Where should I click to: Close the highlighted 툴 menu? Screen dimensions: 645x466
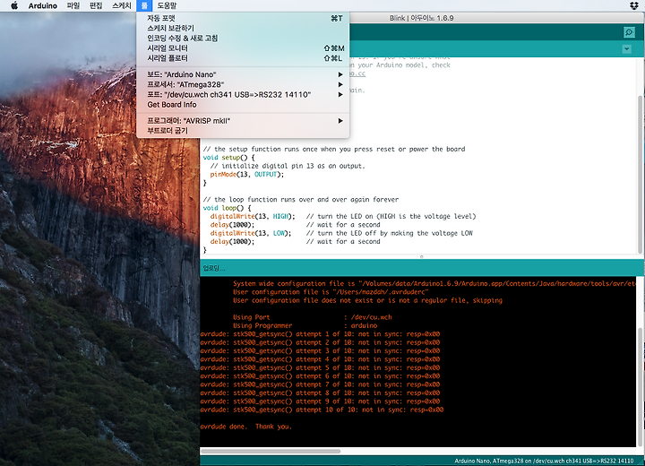tap(144, 5)
